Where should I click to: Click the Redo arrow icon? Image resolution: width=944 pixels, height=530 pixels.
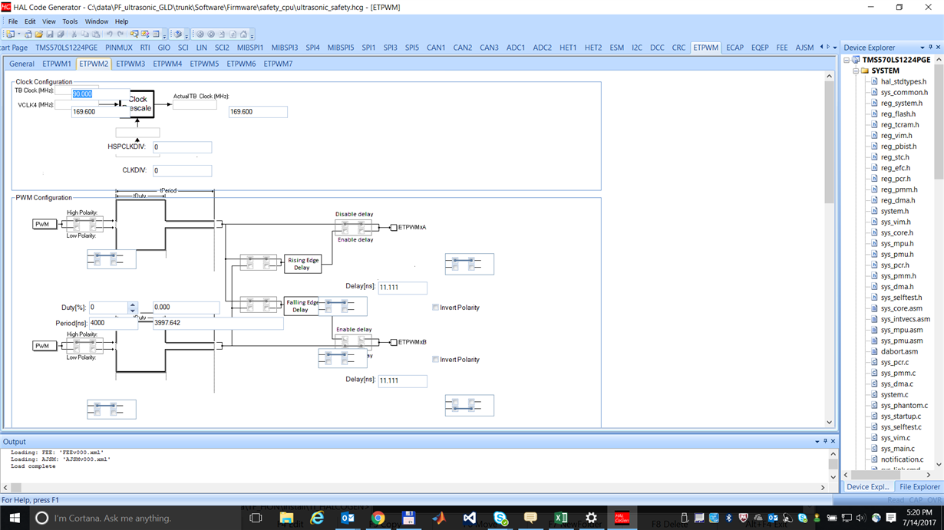[x=120, y=34]
